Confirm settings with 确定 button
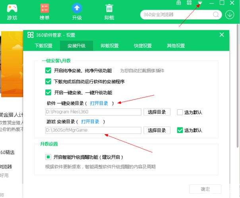This screenshot has width=240, height=198. coord(205,189)
